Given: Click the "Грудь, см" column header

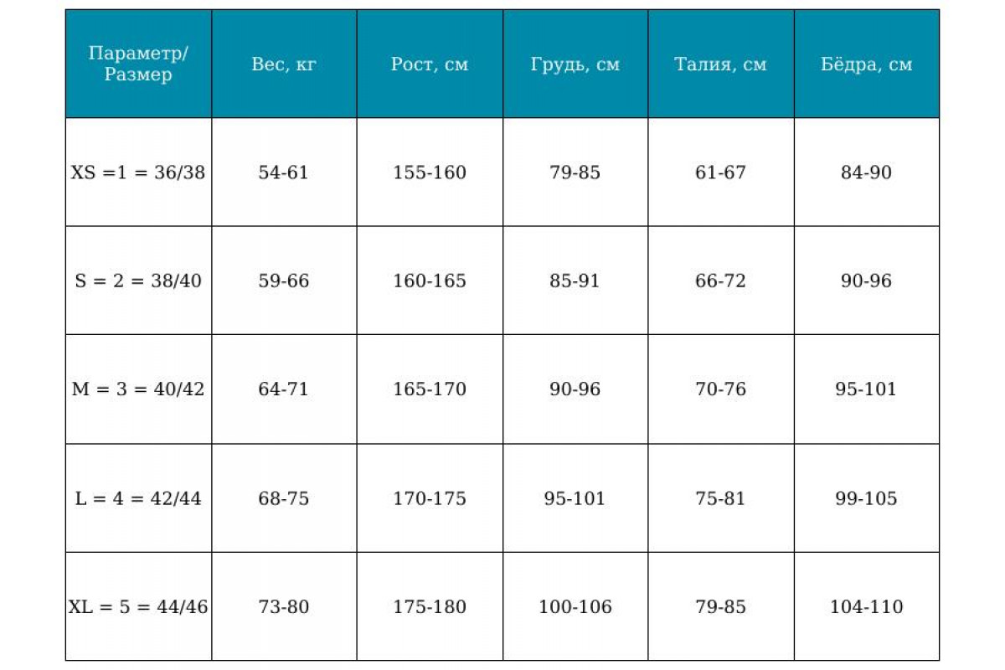Looking at the screenshot, I should (x=575, y=64).
